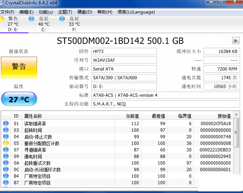Click the 27 °C temperature button
This screenshot has width=243, height=193.
pyautogui.click(x=19, y=99)
